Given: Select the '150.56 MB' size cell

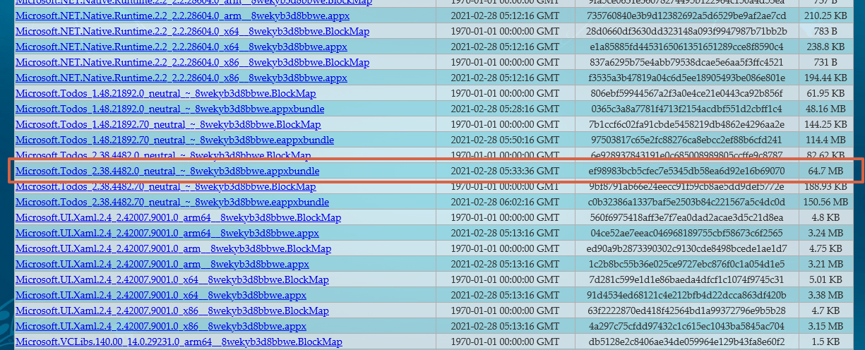Looking at the screenshot, I should point(825,202).
